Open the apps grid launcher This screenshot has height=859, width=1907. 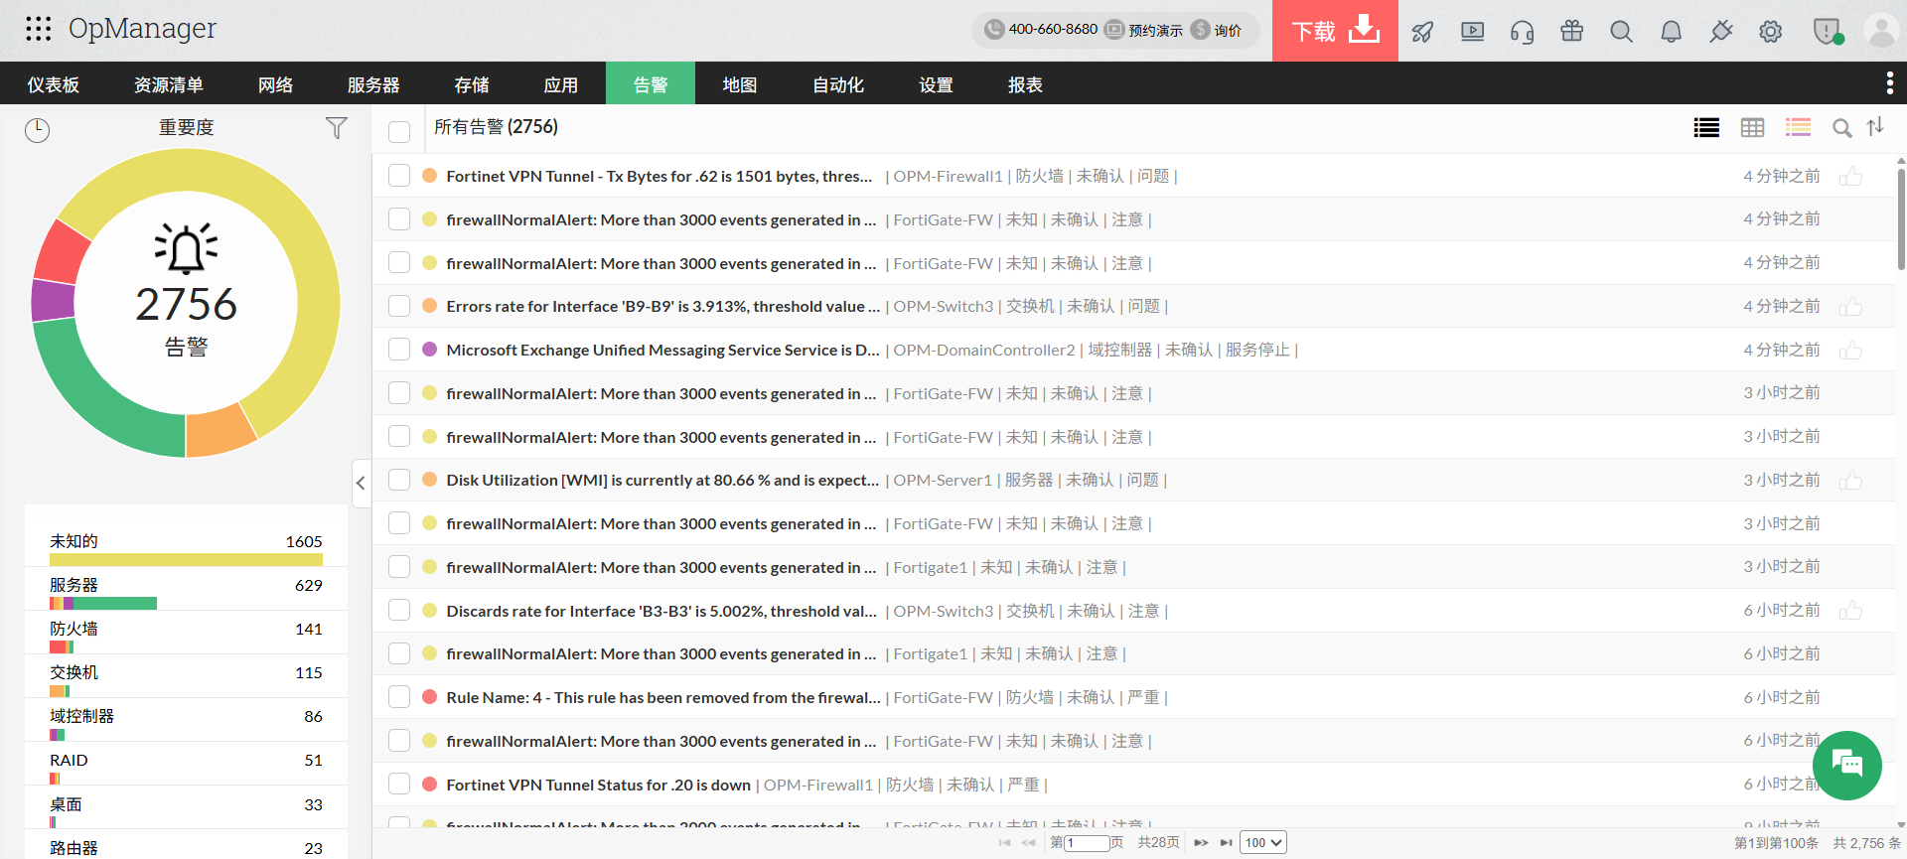[x=38, y=29]
